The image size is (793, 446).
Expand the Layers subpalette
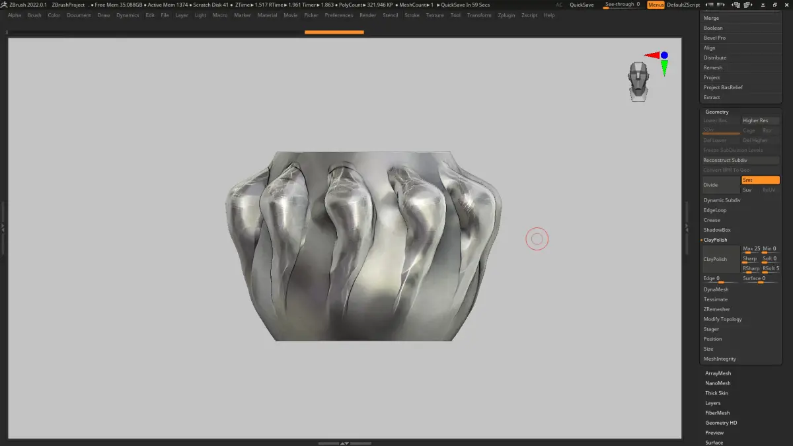click(713, 403)
